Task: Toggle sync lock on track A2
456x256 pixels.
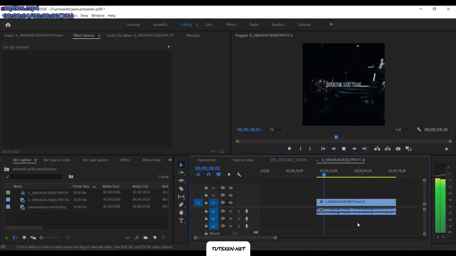Action: tap(222, 219)
